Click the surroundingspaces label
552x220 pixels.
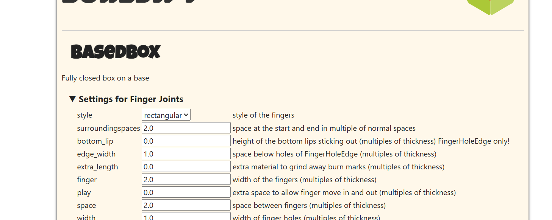[x=108, y=128]
